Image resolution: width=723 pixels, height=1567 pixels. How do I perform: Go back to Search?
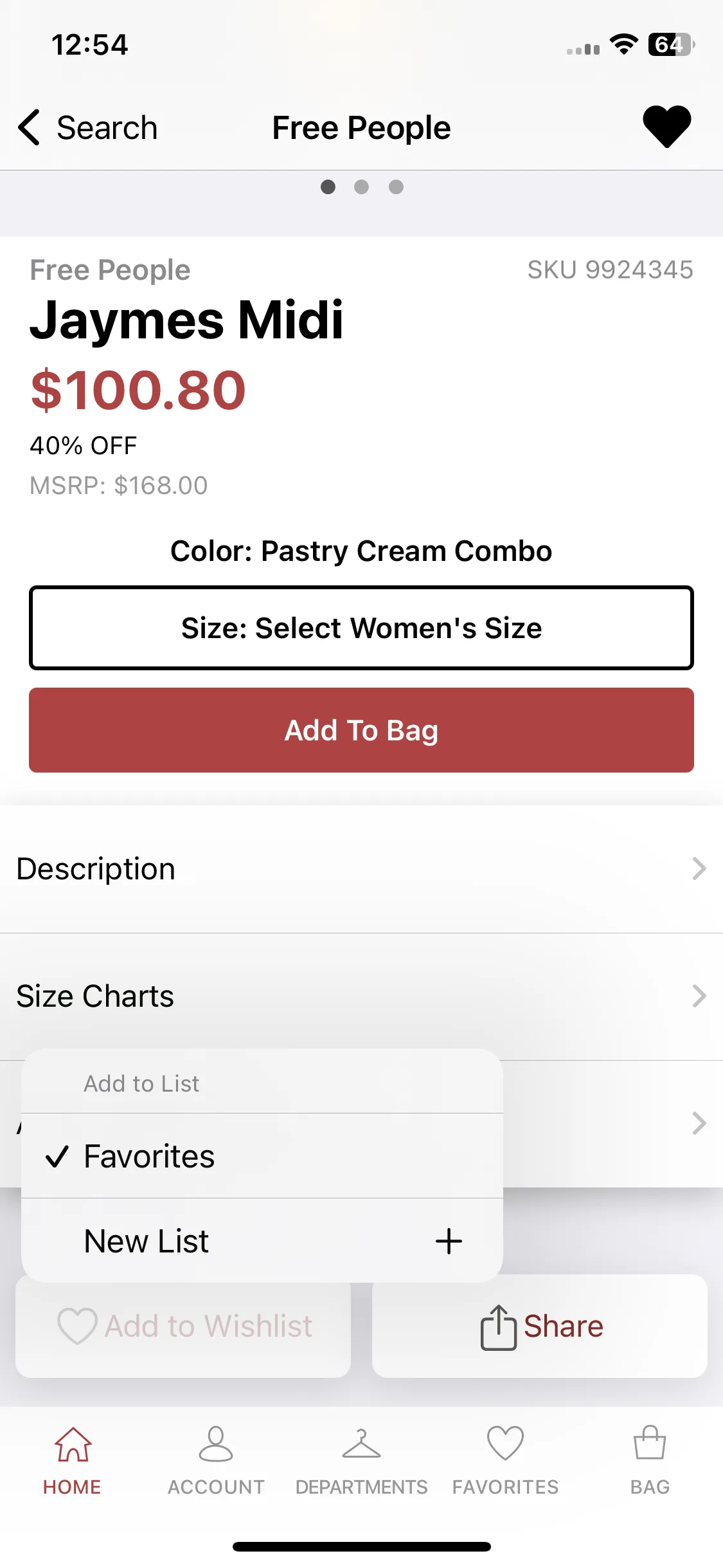[x=107, y=127]
